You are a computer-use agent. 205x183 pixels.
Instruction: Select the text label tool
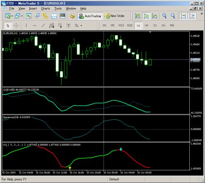pyautogui.click(x=68, y=25)
